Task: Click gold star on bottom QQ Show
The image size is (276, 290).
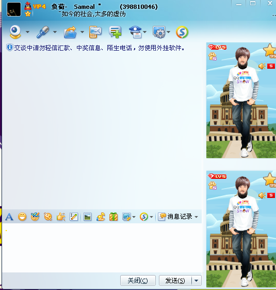Action: 269,179
